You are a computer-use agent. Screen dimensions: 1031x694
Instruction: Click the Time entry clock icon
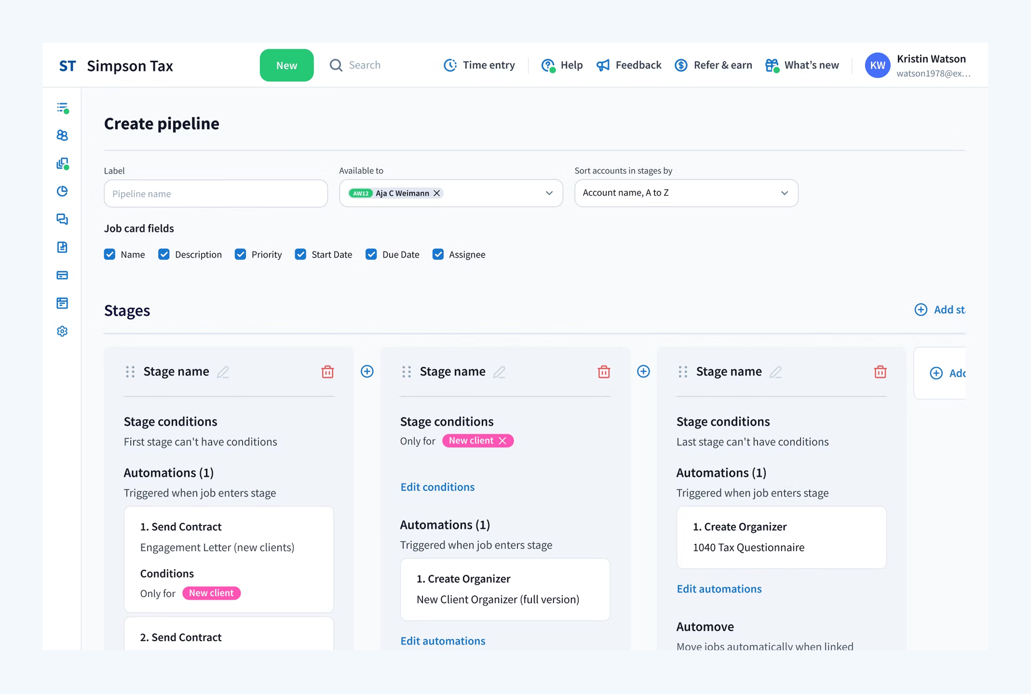[x=450, y=65]
